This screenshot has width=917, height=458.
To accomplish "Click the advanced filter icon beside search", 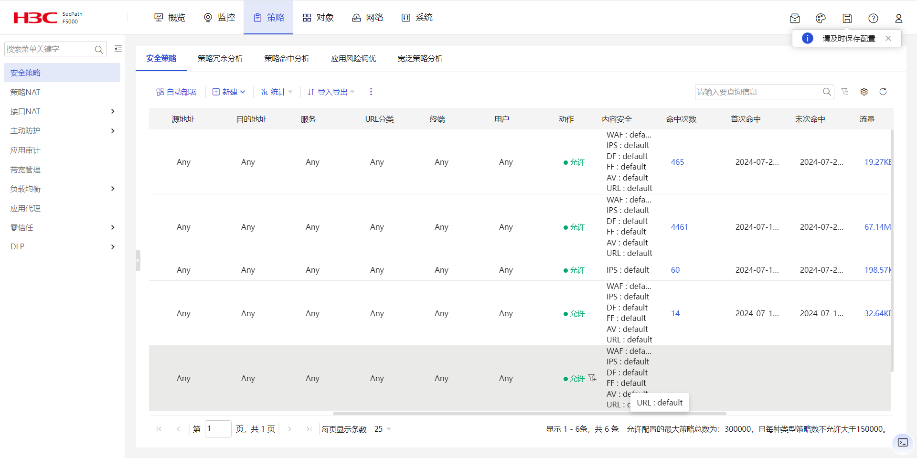I will click(x=845, y=92).
